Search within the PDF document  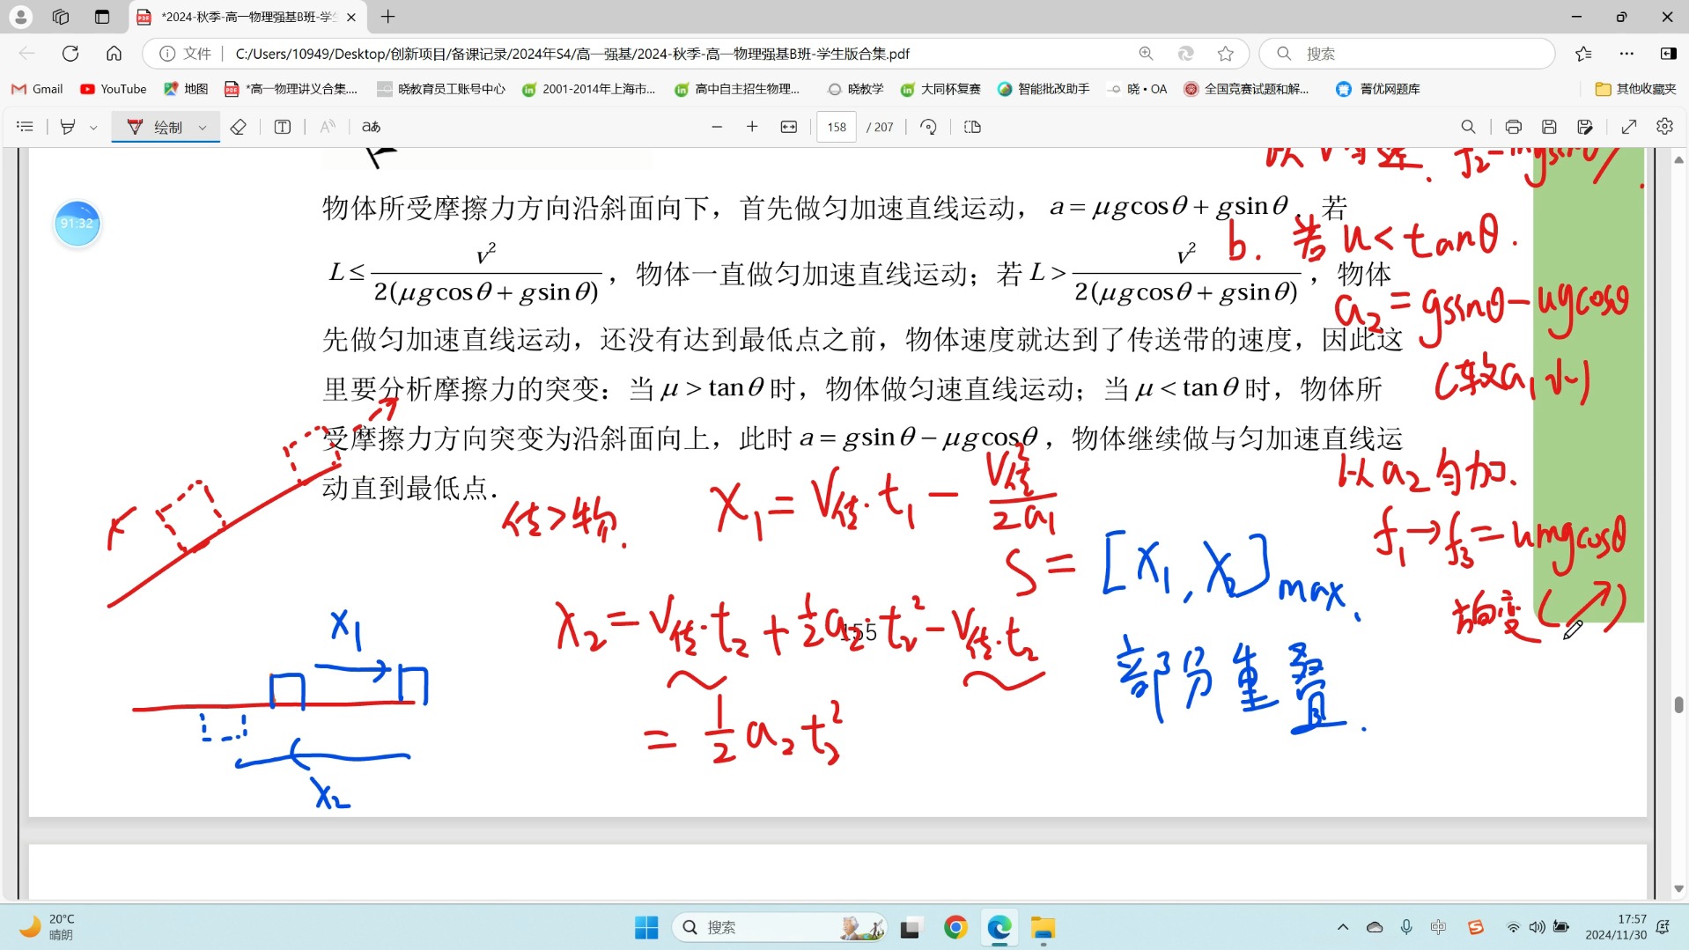pyautogui.click(x=1468, y=127)
